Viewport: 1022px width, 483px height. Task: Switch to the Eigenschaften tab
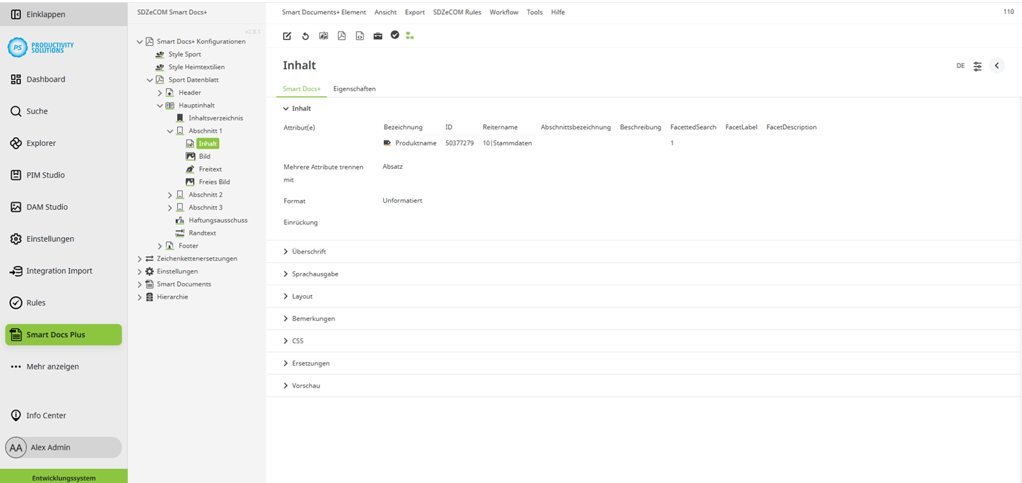click(x=354, y=88)
